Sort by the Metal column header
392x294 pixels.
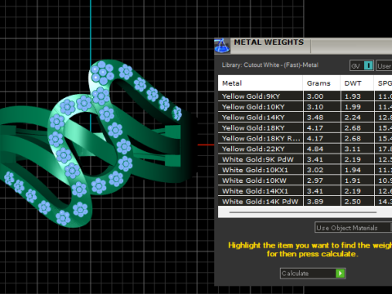(261, 83)
